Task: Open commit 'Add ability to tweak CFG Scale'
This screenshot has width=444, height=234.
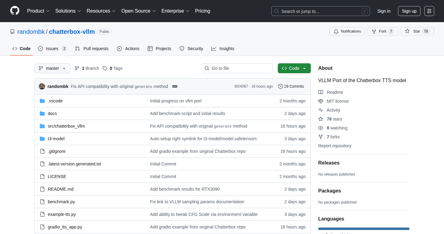Action: click(203, 214)
